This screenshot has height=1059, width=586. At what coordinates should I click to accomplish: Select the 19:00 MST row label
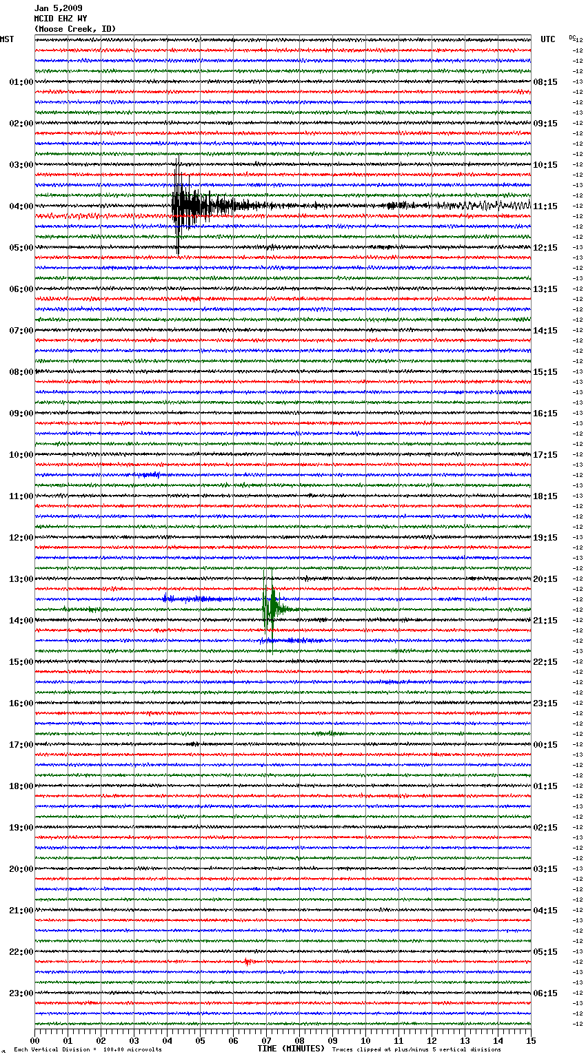pyautogui.click(x=21, y=828)
